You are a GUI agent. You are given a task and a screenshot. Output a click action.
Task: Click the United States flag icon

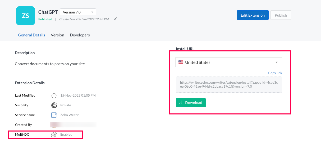[x=181, y=62]
